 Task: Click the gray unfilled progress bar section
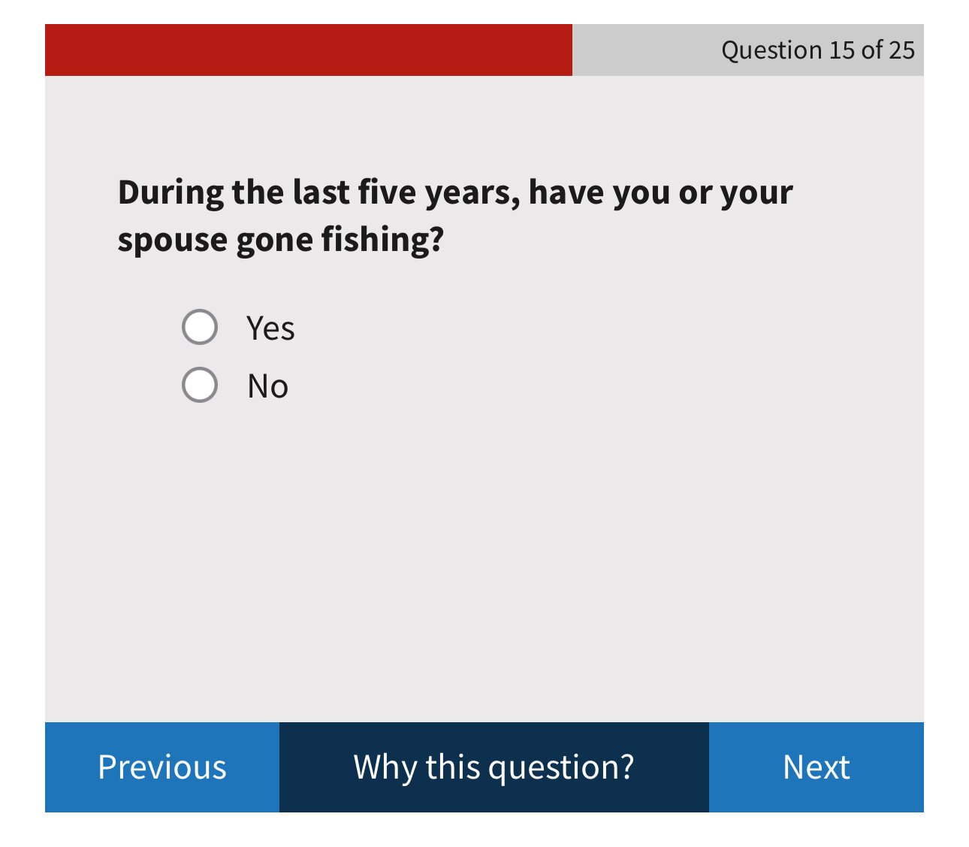[638, 50]
